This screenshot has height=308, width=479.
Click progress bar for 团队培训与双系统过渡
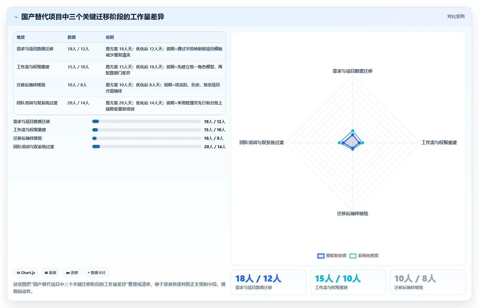tap(147, 147)
